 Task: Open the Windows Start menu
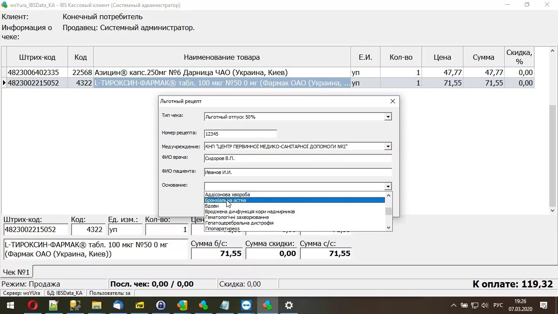(10, 305)
